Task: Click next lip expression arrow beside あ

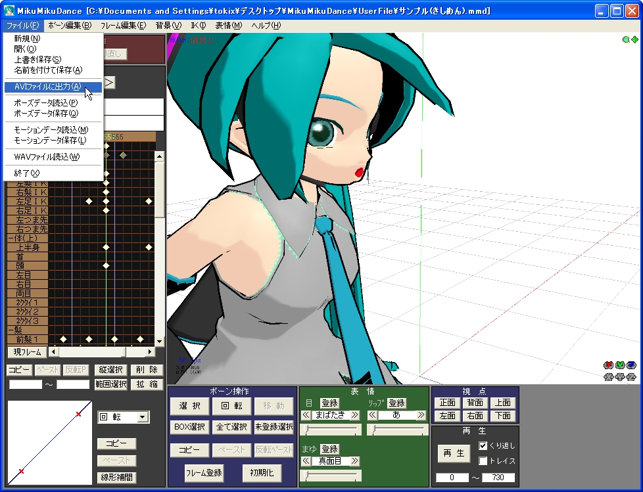Action: [421, 415]
